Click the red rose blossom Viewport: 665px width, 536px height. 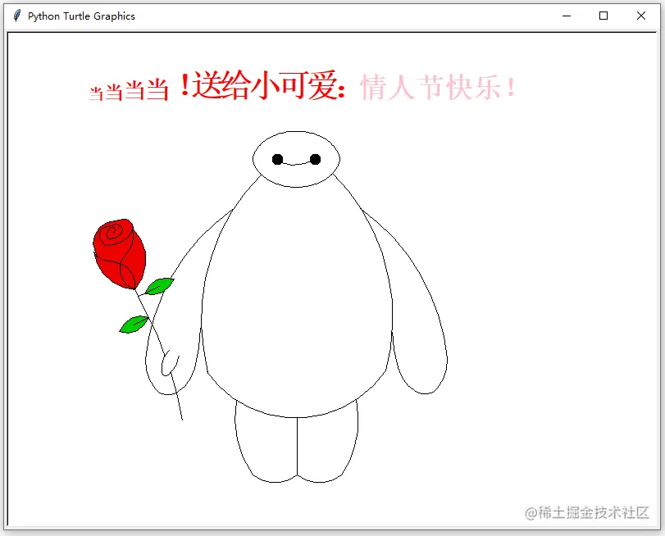click(x=119, y=253)
